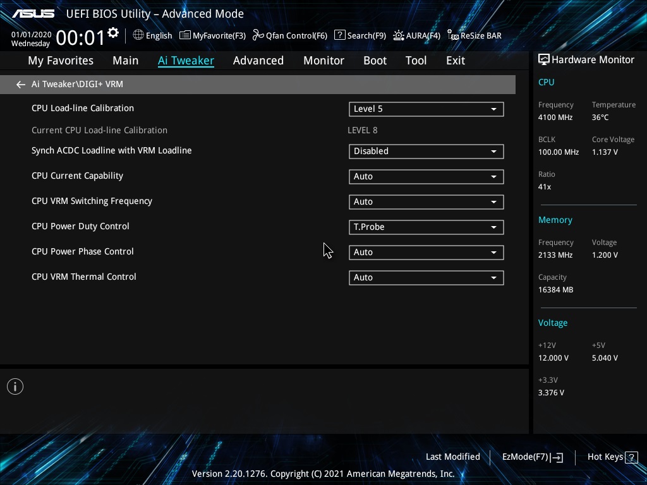647x485 pixels.
Task: Open the Monitor tab
Action: (x=323, y=60)
